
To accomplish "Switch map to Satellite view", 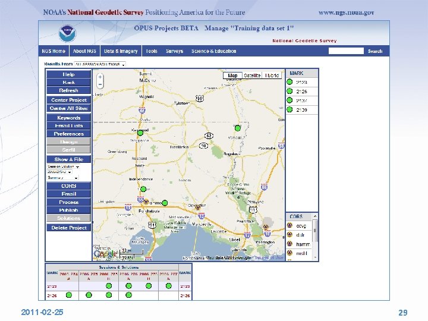I will click(x=252, y=75).
